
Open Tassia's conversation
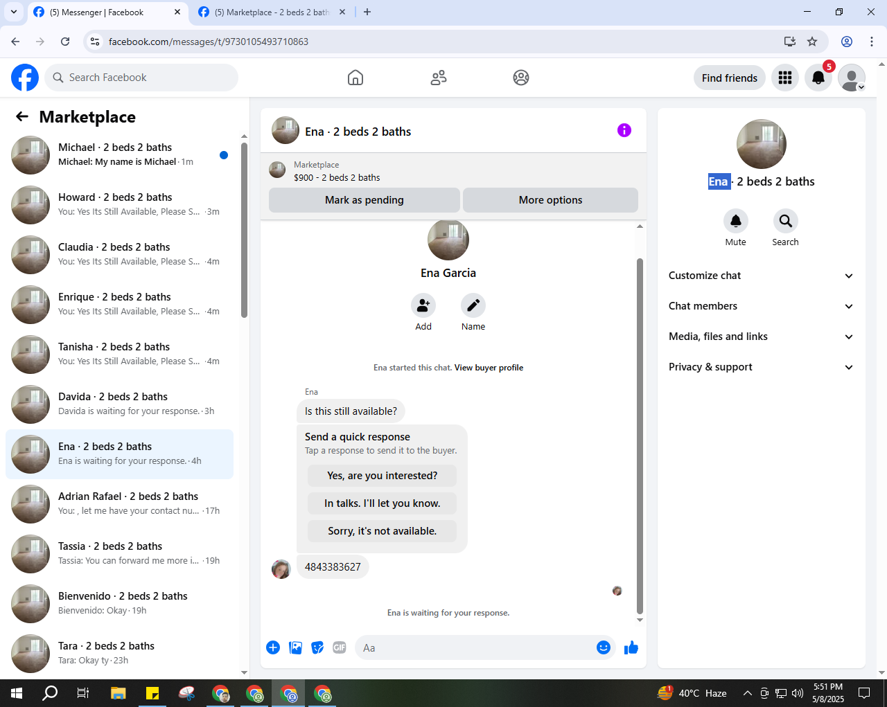pyautogui.click(x=119, y=554)
